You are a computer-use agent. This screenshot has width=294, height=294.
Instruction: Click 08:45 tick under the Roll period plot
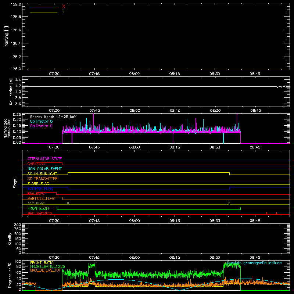coord(255,111)
